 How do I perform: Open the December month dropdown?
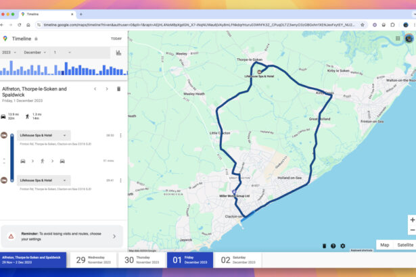pos(35,53)
